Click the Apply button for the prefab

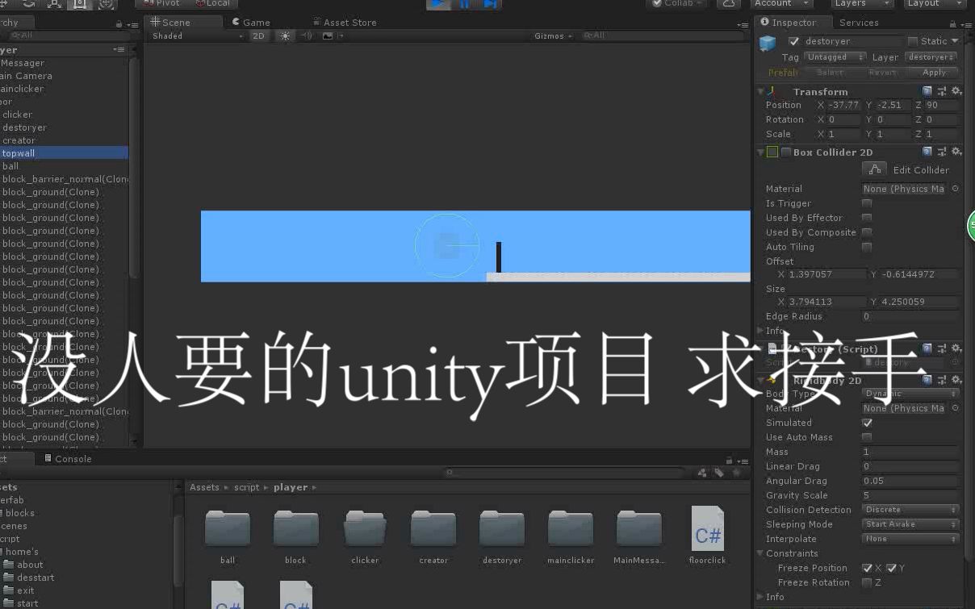click(x=933, y=72)
